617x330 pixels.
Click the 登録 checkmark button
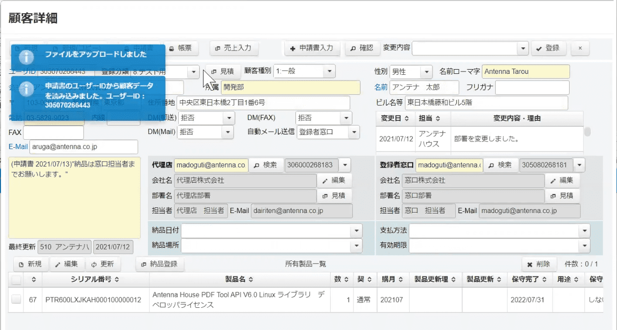tap(548, 48)
